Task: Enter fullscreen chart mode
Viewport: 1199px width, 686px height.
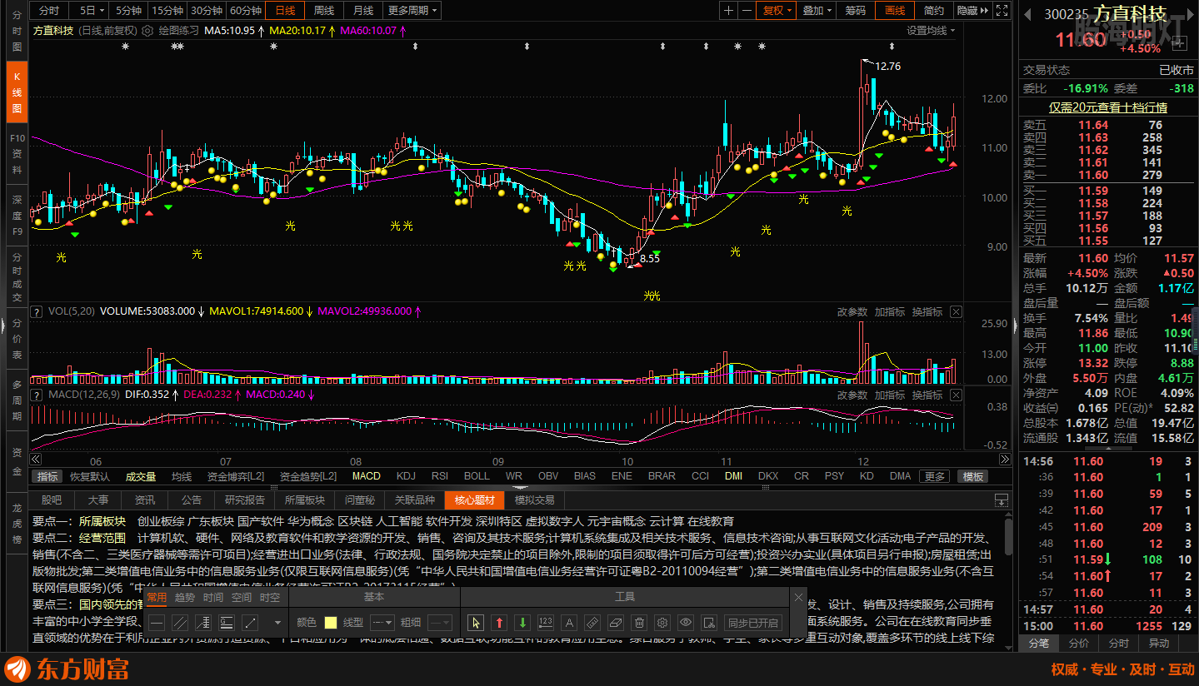Action: (x=1002, y=10)
